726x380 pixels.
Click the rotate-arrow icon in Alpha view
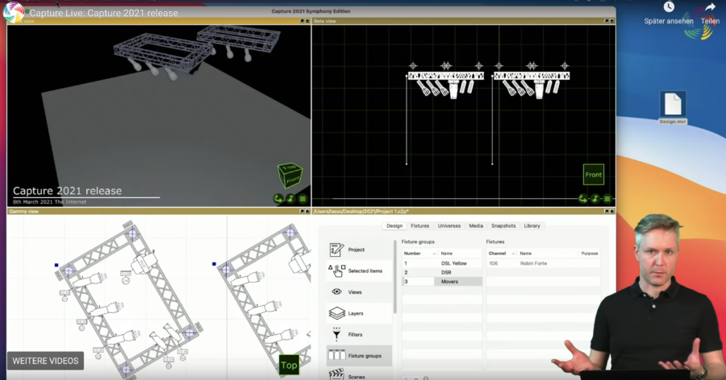[278, 199]
